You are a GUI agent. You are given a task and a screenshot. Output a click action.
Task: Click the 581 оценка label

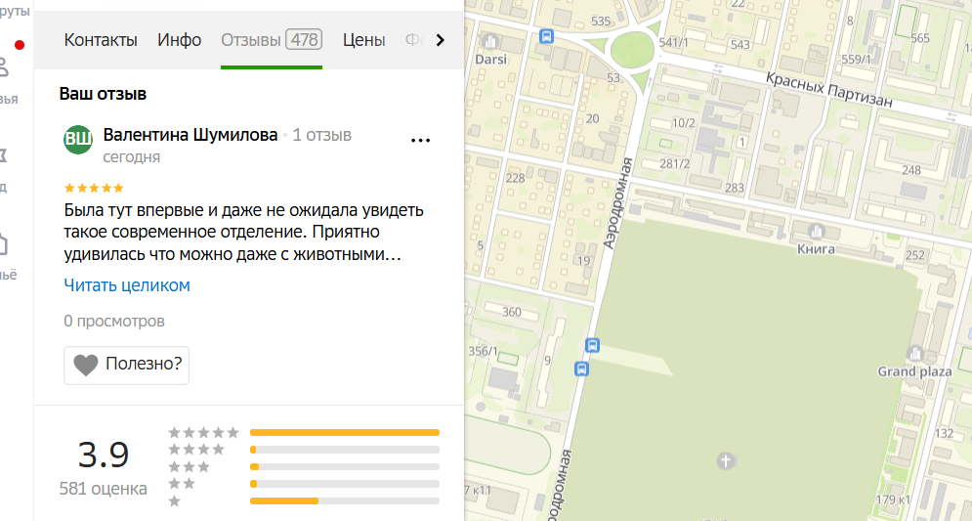point(103,489)
